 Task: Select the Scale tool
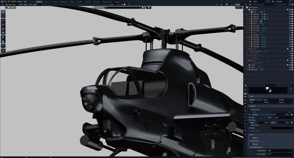(x=3, y=29)
